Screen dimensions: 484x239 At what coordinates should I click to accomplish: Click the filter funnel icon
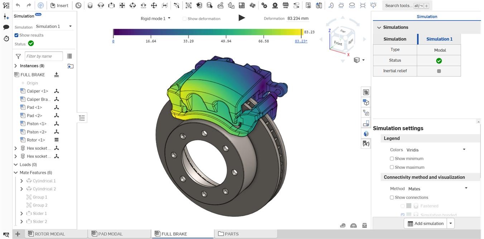[x=18, y=56]
